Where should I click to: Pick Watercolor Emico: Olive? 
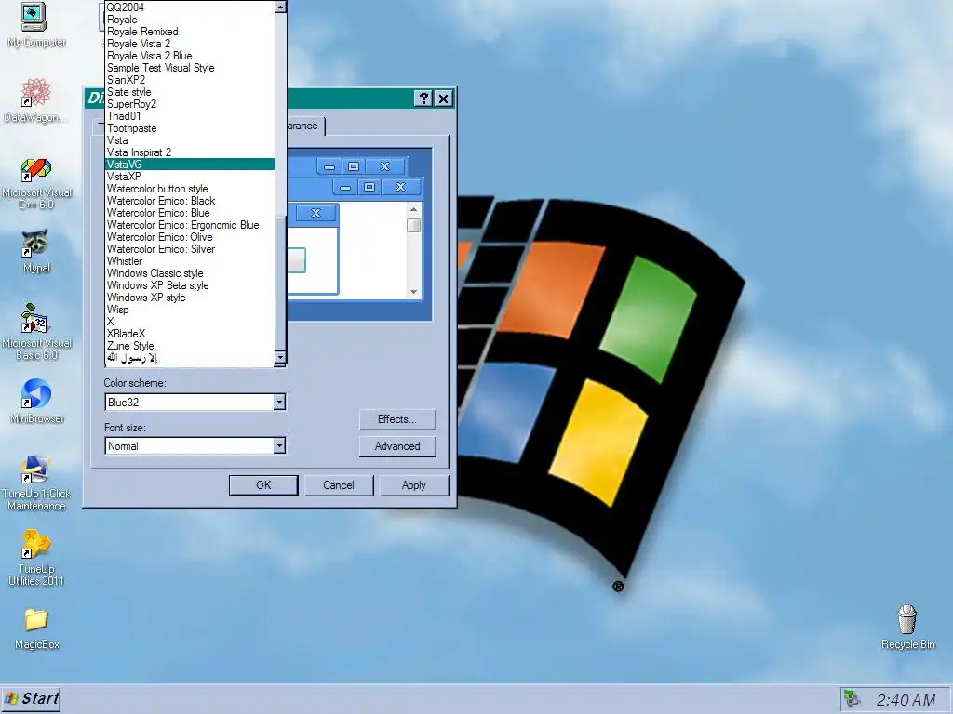pos(190,237)
